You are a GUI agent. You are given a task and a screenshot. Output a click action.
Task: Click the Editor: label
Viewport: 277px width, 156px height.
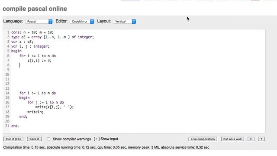(x=61, y=21)
